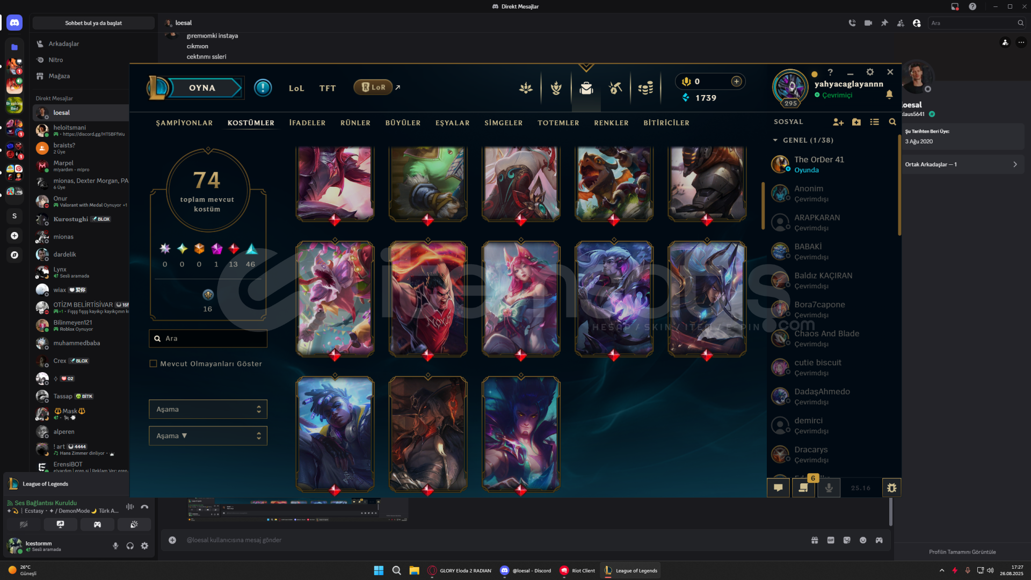This screenshot has height=580, width=1031.
Task: Open the Profile wreath icon
Action: [x=556, y=88]
